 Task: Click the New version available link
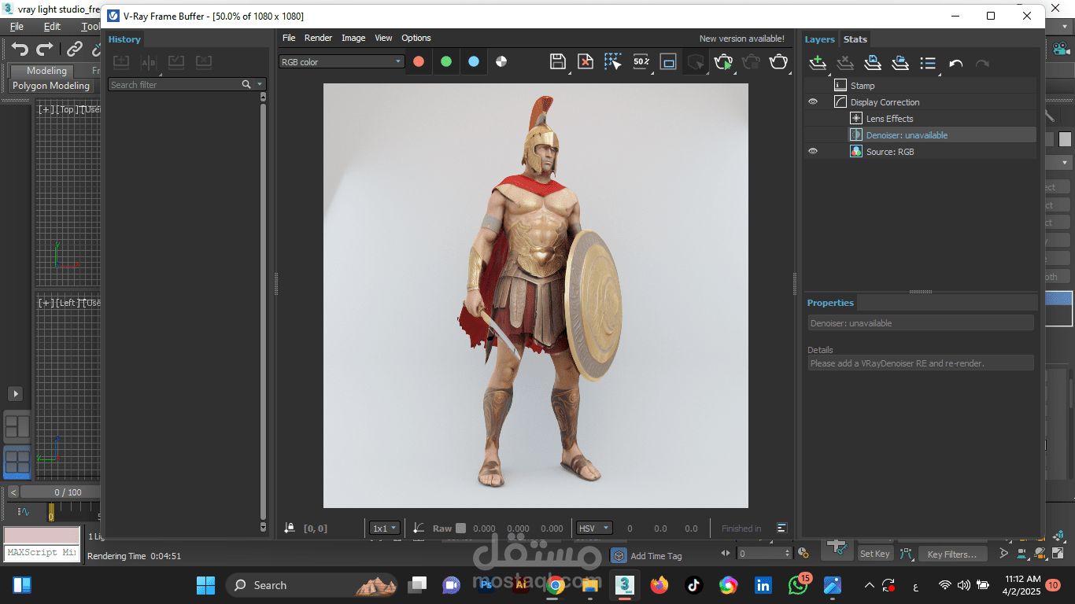[741, 39]
